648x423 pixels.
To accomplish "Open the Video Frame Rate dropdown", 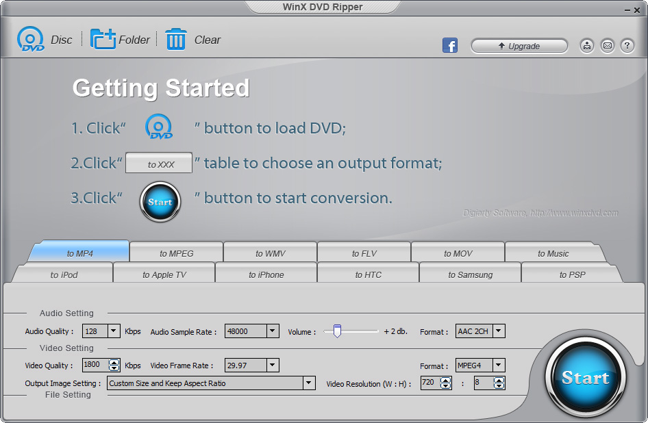I will (x=273, y=366).
